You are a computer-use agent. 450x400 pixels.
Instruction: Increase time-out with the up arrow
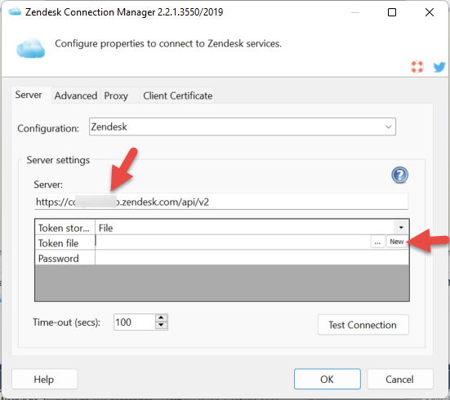[x=161, y=318]
